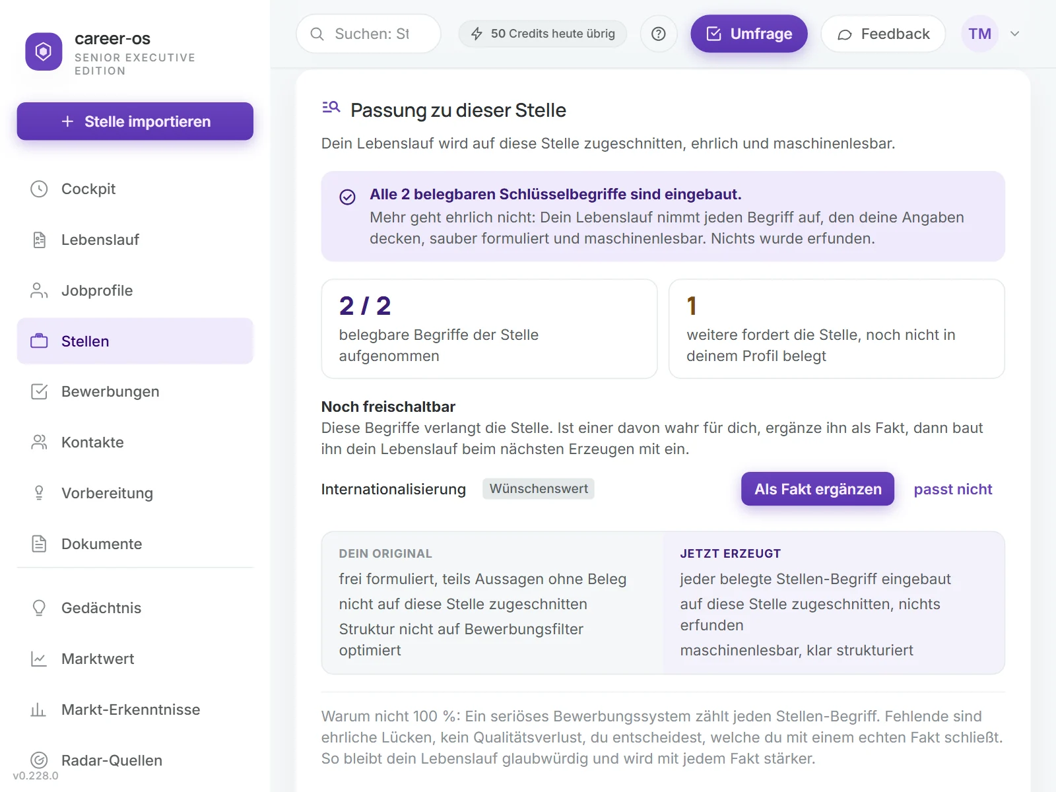Click the passt nicht link
Image resolution: width=1056 pixels, height=792 pixels.
[953, 489]
